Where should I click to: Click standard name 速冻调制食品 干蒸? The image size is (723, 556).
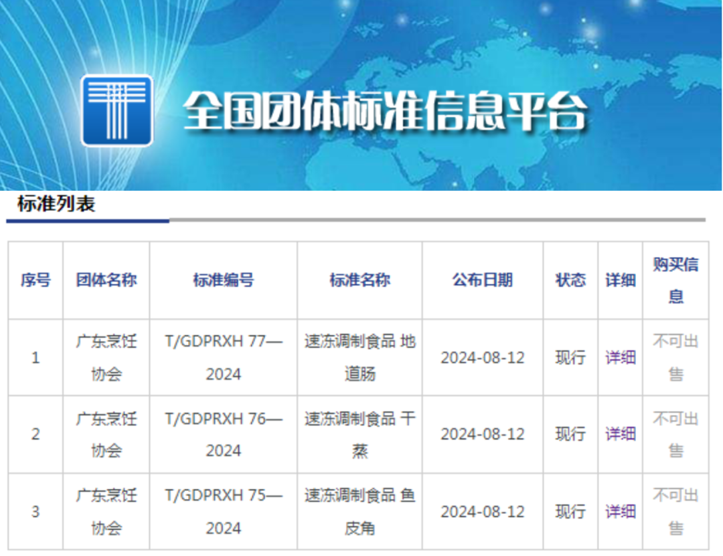[360, 434]
